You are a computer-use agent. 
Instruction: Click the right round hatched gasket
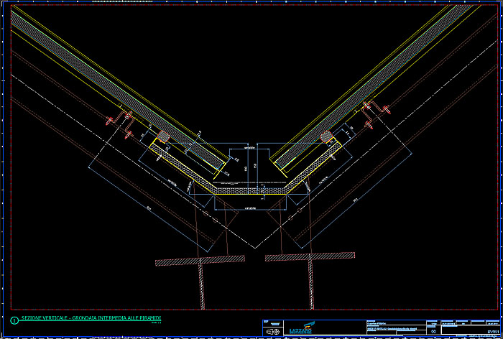click(326, 136)
